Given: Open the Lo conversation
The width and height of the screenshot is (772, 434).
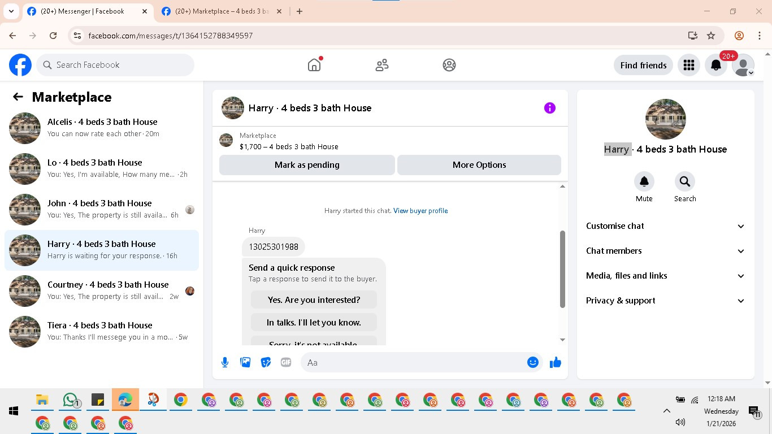Looking at the screenshot, I should [x=102, y=169].
